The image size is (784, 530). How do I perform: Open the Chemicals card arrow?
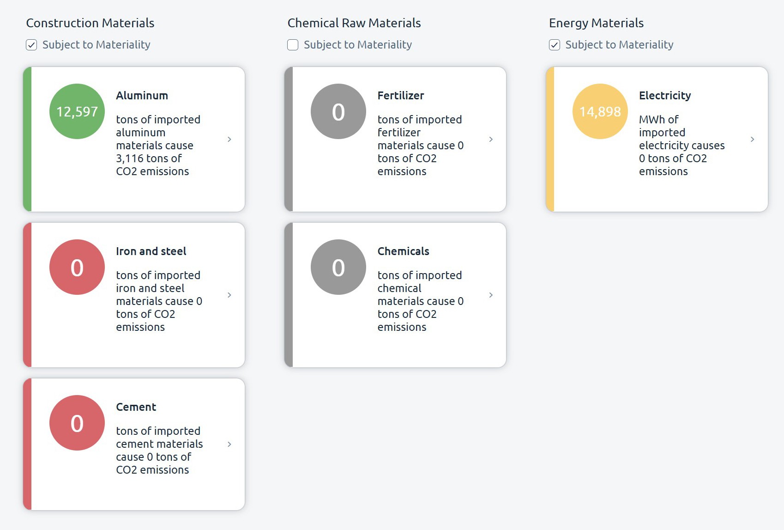(x=491, y=295)
